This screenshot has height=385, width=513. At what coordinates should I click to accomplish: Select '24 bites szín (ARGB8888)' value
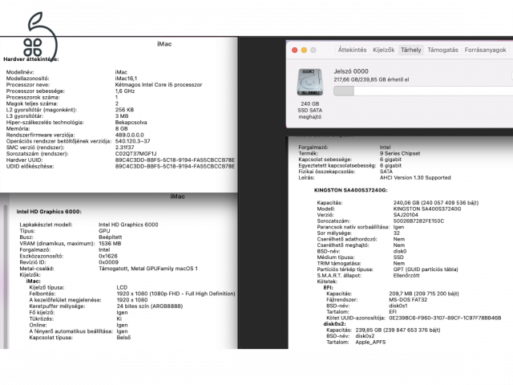point(150,306)
